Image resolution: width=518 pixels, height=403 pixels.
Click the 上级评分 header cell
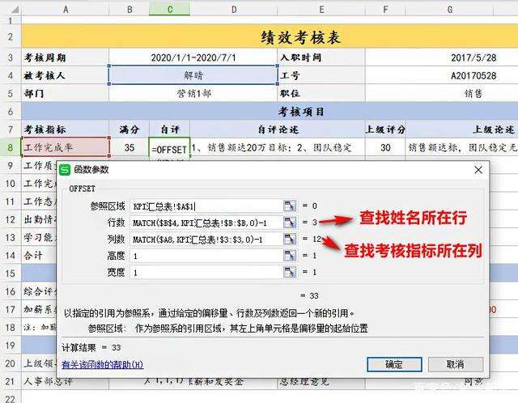pos(385,129)
